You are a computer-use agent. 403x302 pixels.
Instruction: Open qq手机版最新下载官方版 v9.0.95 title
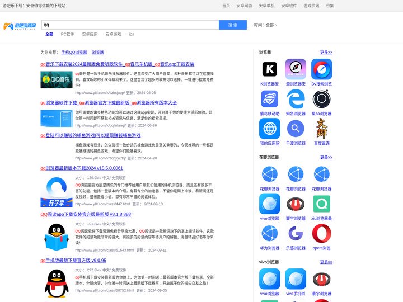73,261
